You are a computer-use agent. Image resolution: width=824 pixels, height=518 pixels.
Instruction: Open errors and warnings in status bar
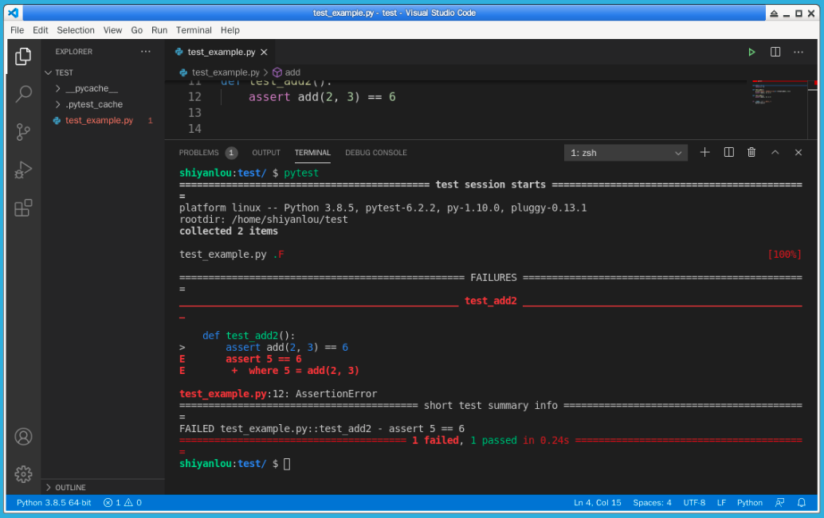pos(123,503)
